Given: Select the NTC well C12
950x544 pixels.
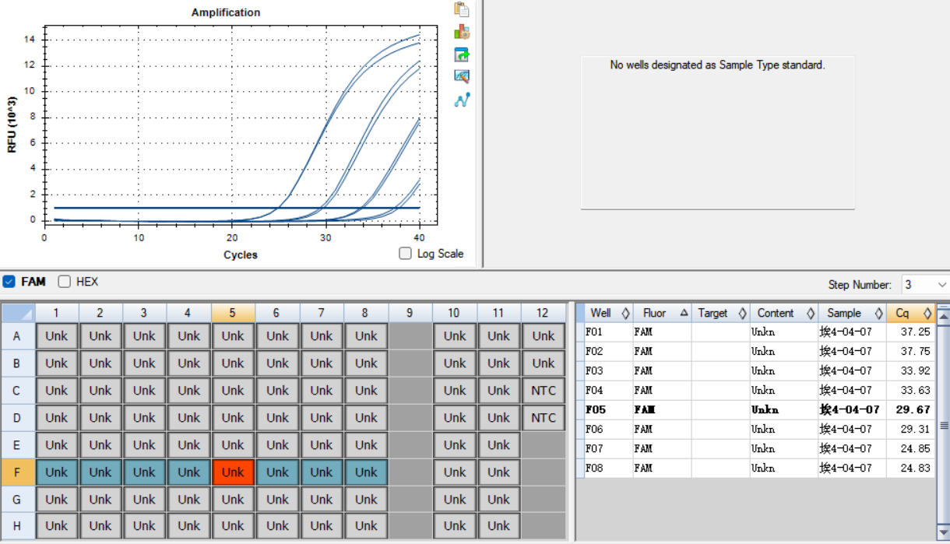Looking at the screenshot, I should coord(544,391).
